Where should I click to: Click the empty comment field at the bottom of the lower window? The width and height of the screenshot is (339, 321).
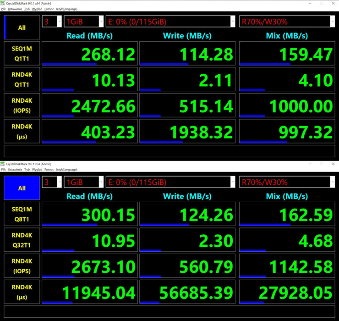tap(169, 312)
